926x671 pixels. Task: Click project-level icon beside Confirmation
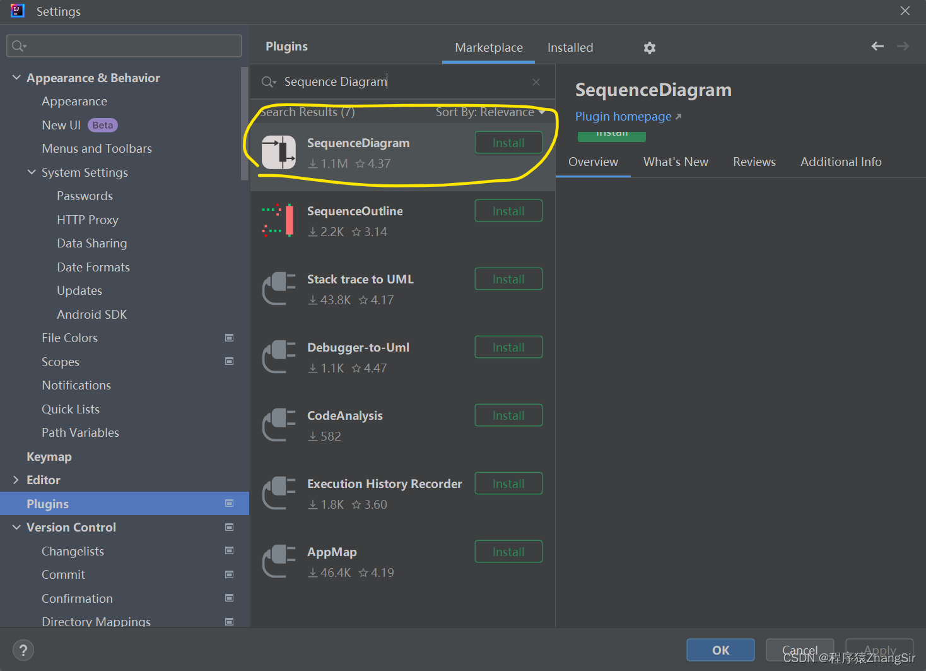point(230,598)
